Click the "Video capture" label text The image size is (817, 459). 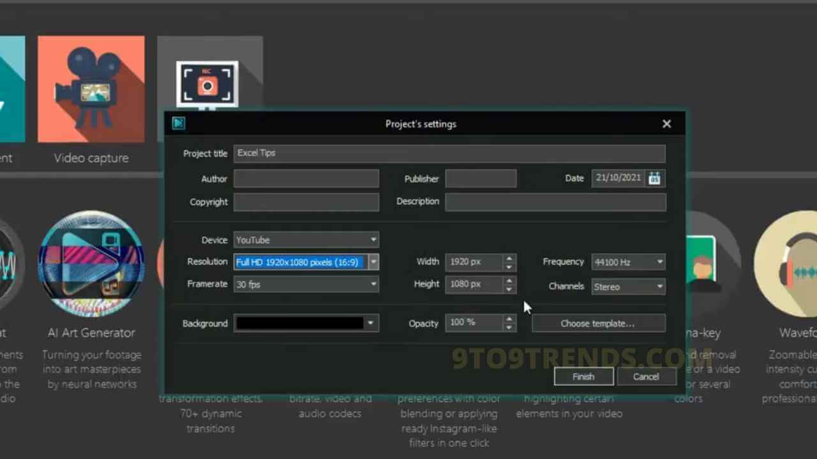(x=91, y=158)
